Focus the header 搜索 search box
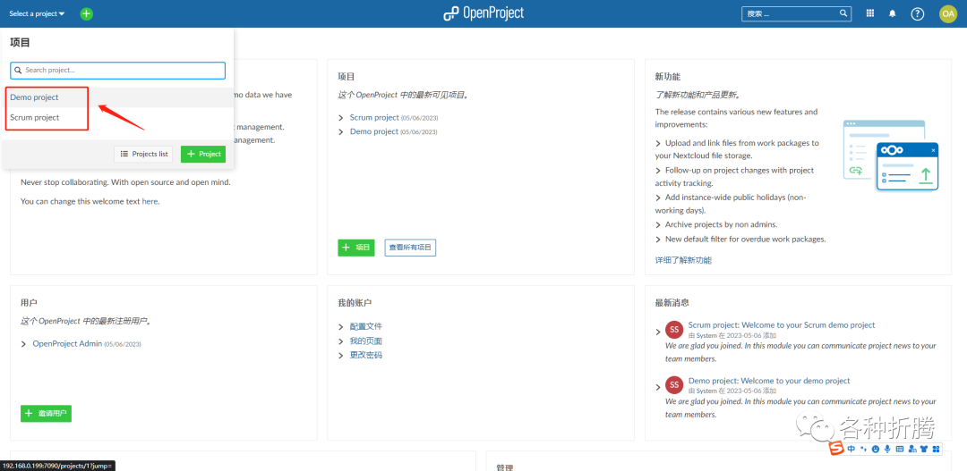The height and width of the screenshot is (471, 967). coord(796,13)
